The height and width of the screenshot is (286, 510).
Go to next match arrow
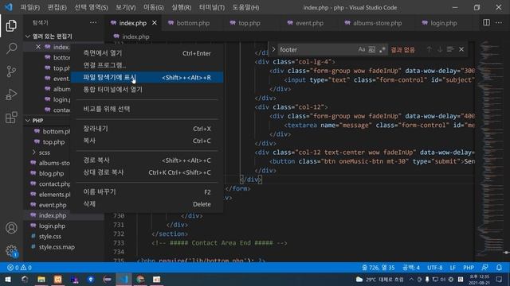(x=440, y=49)
